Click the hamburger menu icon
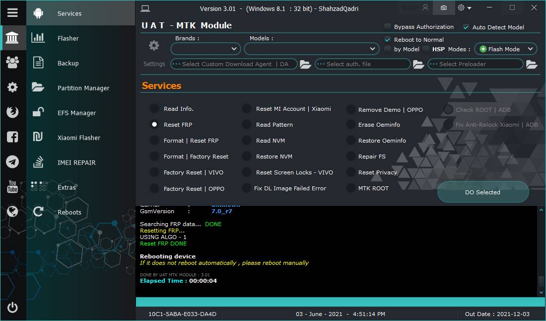546x321 pixels. [x=12, y=13]
